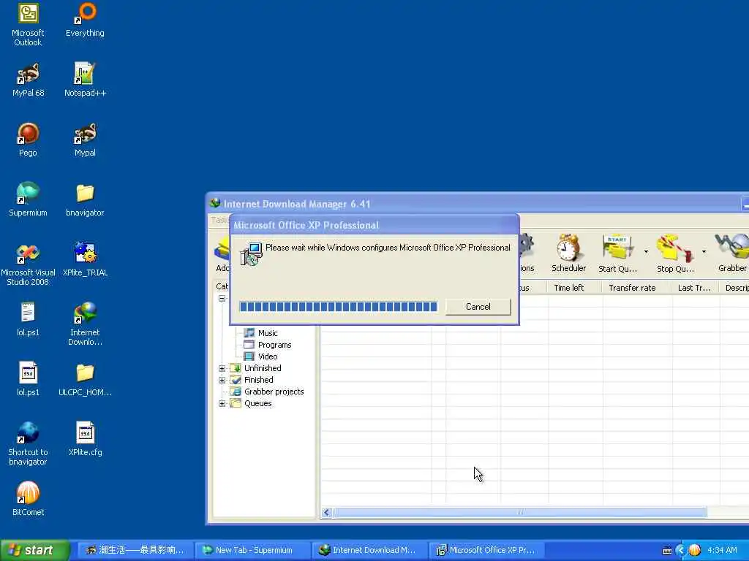Open MyPal 68 browser shortcut
The width and height of the screenshot is (749, 561).
coord(29,80)
